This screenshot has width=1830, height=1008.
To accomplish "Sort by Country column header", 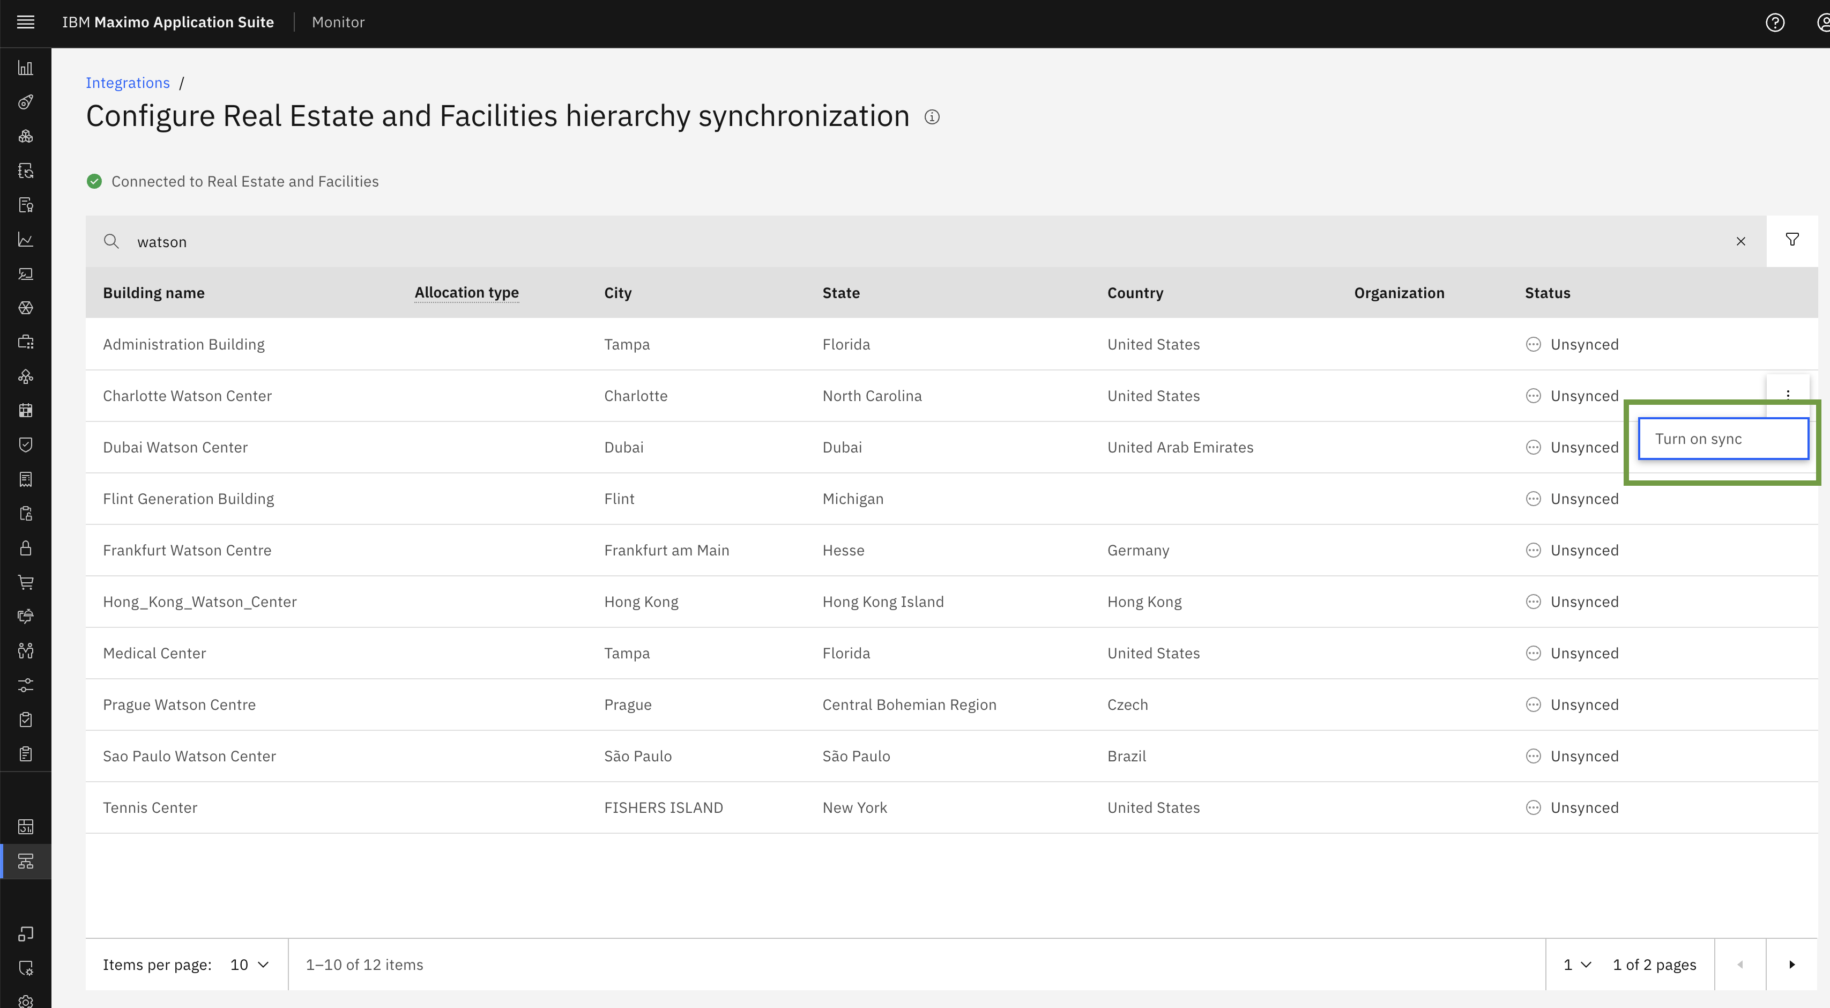I will tap(1135, 293).
